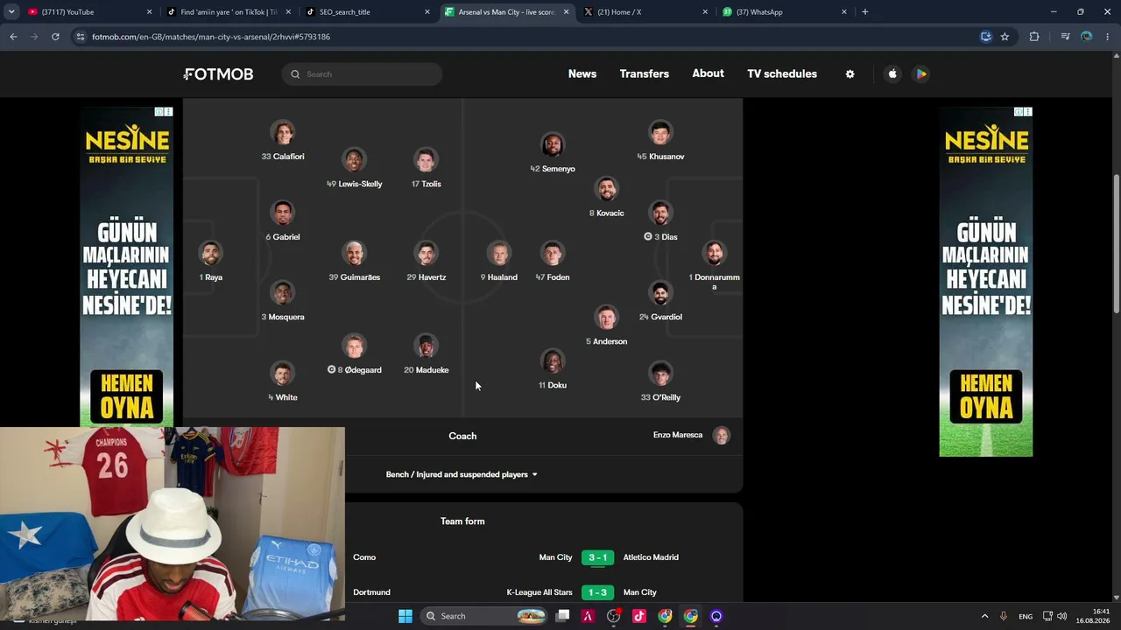
Task: Click Dias' player photo
Action: 660,213
